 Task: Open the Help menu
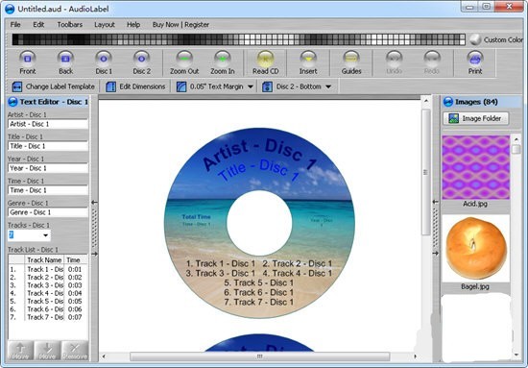point(133,25)
